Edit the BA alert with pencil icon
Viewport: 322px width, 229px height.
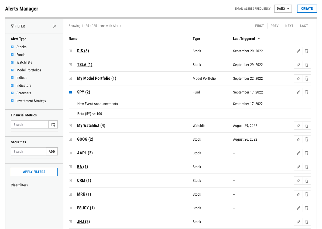[298, 167]
